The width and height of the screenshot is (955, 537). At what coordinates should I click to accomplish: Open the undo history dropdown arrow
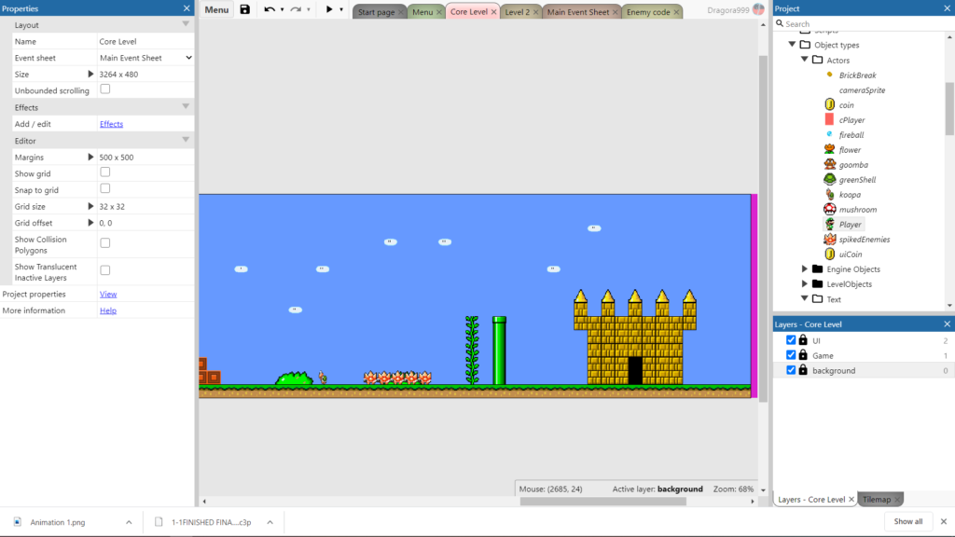[x=282, y=9]
